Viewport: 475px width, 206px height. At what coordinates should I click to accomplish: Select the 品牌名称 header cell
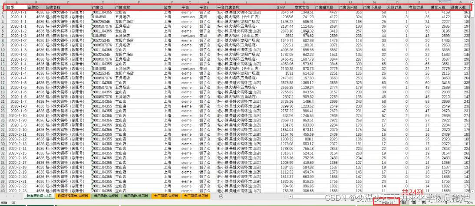68,7
